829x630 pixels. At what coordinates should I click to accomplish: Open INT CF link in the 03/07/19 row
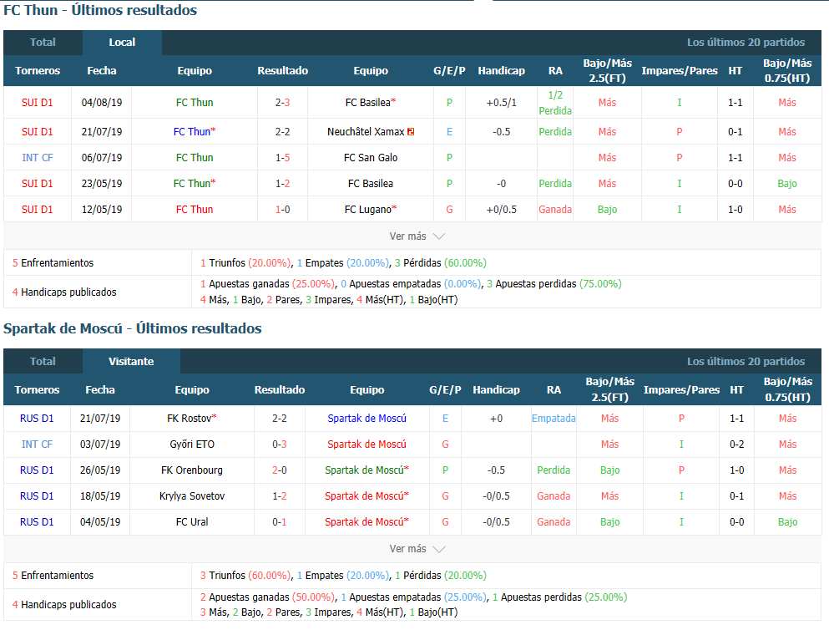click(37, 445)
